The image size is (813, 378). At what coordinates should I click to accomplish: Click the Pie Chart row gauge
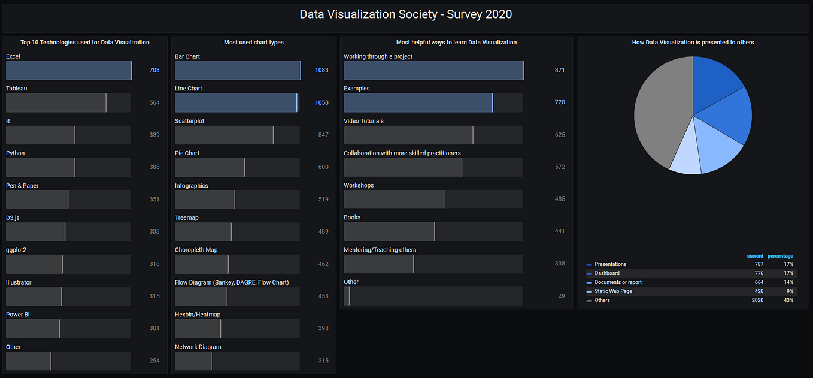coord(210,167)
